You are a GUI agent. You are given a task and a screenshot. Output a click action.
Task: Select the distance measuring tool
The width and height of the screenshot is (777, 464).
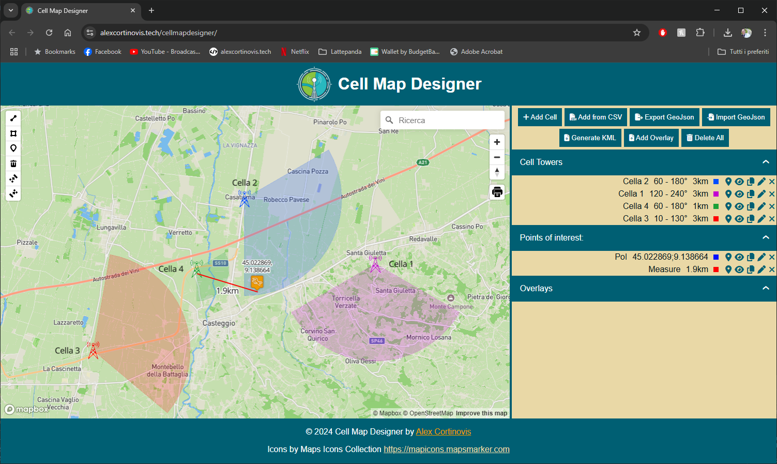[13, 118]
